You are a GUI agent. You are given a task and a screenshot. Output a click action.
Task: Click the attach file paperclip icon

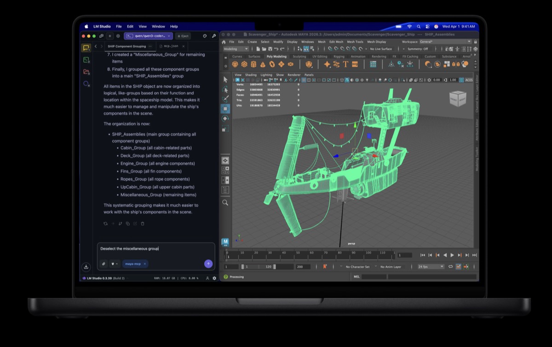104,264
